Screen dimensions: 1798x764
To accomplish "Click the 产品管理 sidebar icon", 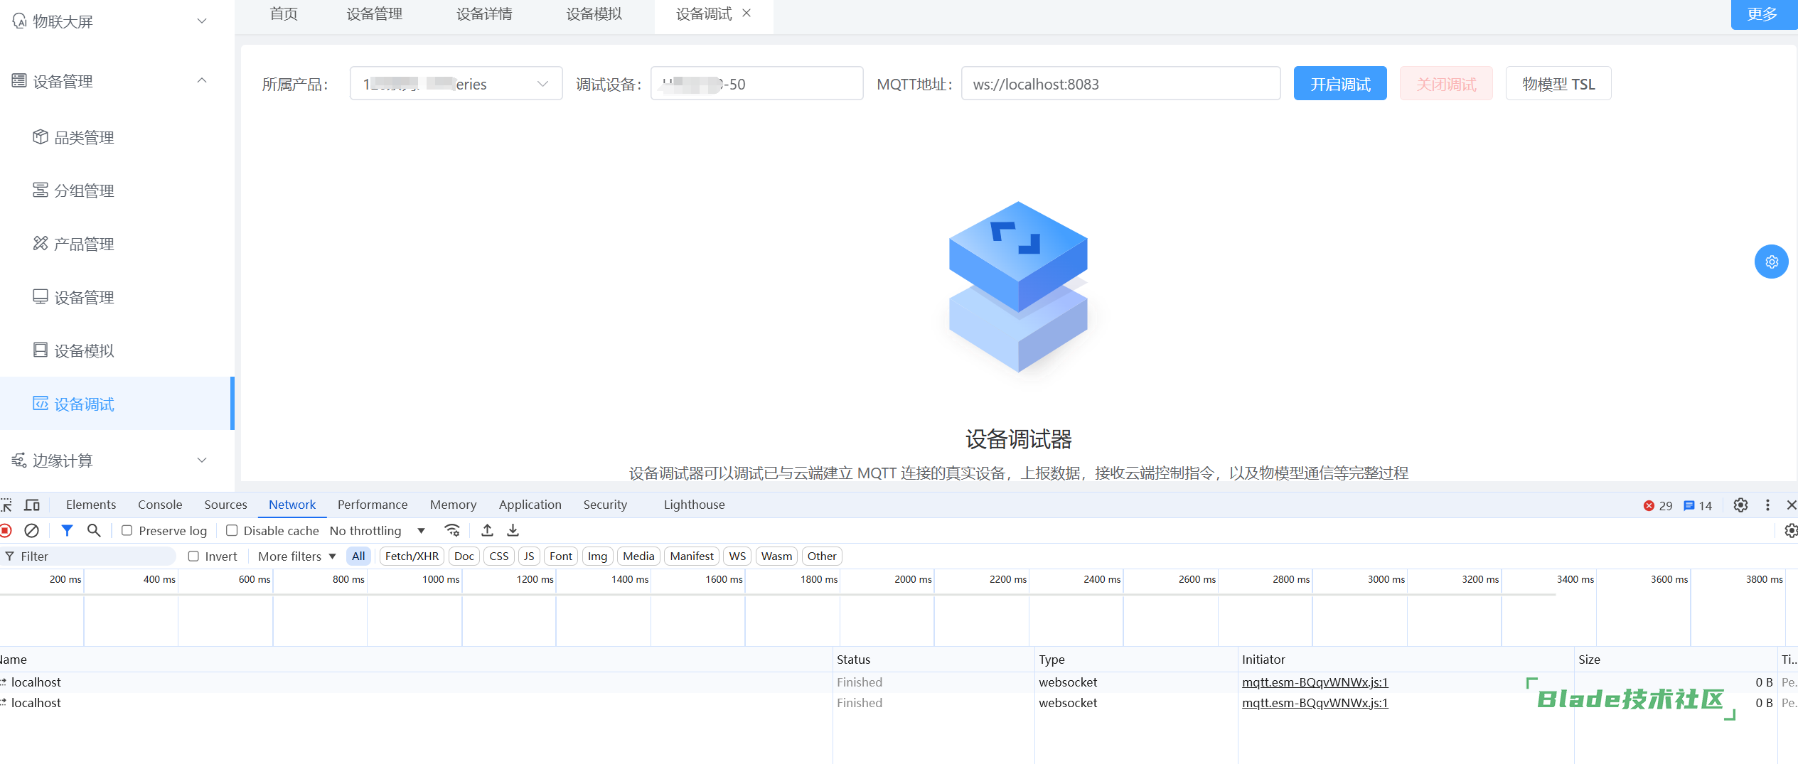I will 41,243.
